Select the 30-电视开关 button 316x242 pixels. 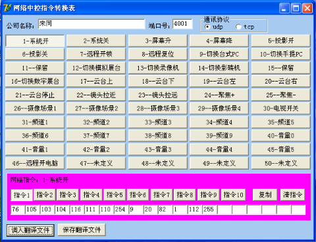coord(281,109)
